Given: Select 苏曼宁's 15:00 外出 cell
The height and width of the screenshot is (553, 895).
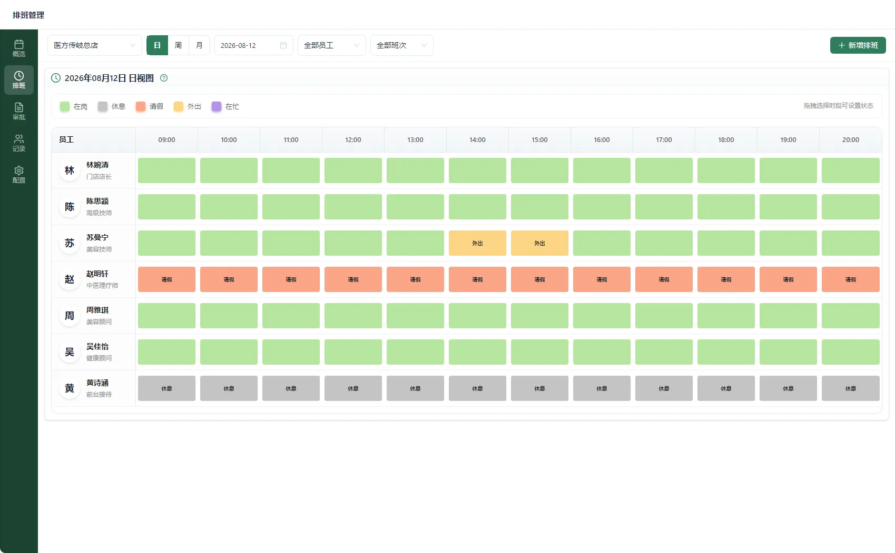Looking at the screenshot, I should click(x=539, y=243).
